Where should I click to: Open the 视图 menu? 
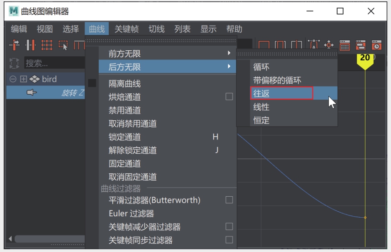(x=45, y=29)
